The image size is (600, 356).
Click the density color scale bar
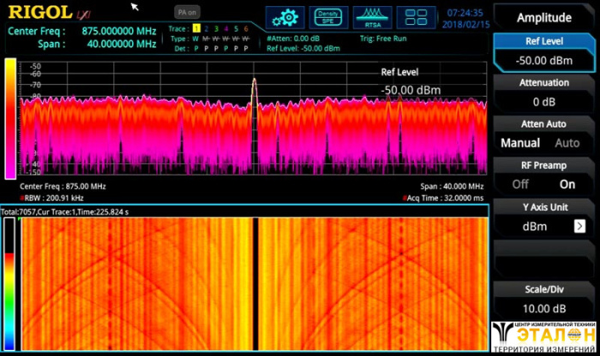point(10,117)
